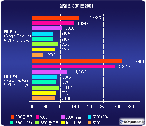Click the yellow multi-texture bar for 799.1

click(44, 93)
